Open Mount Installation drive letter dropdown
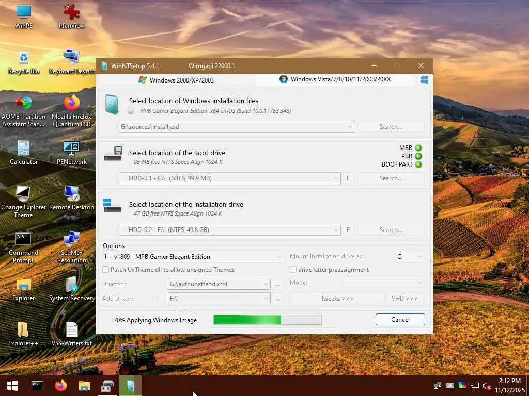The height and width of the screenshot is (396, 529). tap(409, 257)
